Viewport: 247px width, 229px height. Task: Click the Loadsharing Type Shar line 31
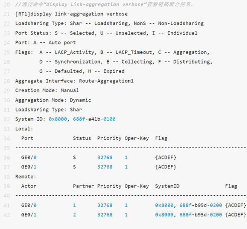[x=49, y=110]
